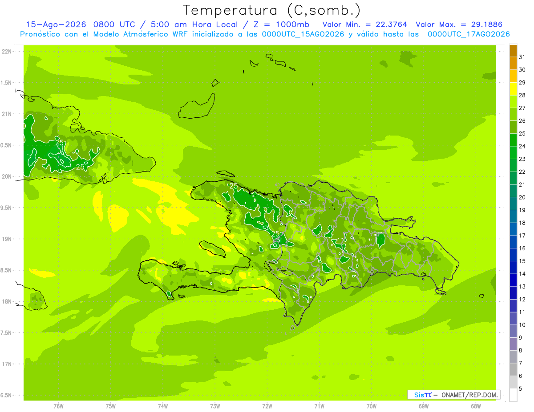The image size is (534, 412).
Task: Click the orange colorbar swatch between 30 and 31
Action: [x=513, y=64]
